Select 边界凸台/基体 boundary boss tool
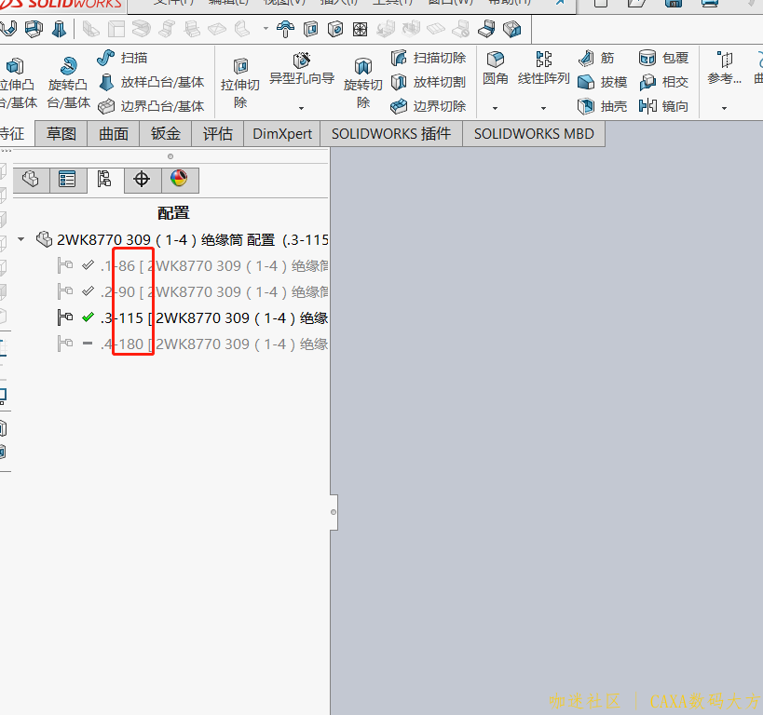This screenshot has width=763, height=715. coord(151,106)
